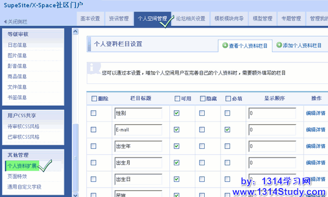This screenshot has width=328, height=197.
Task: Check delete box for 性别 row
Action: (x=94, y=113)
